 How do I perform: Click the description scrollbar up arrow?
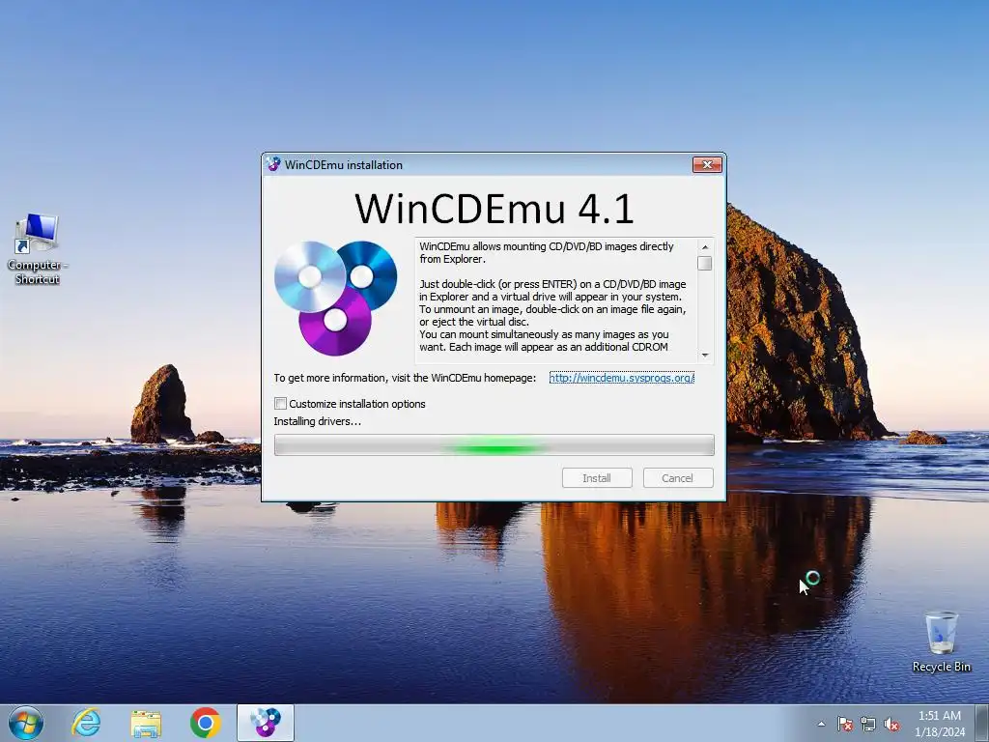tap(705, 246)
